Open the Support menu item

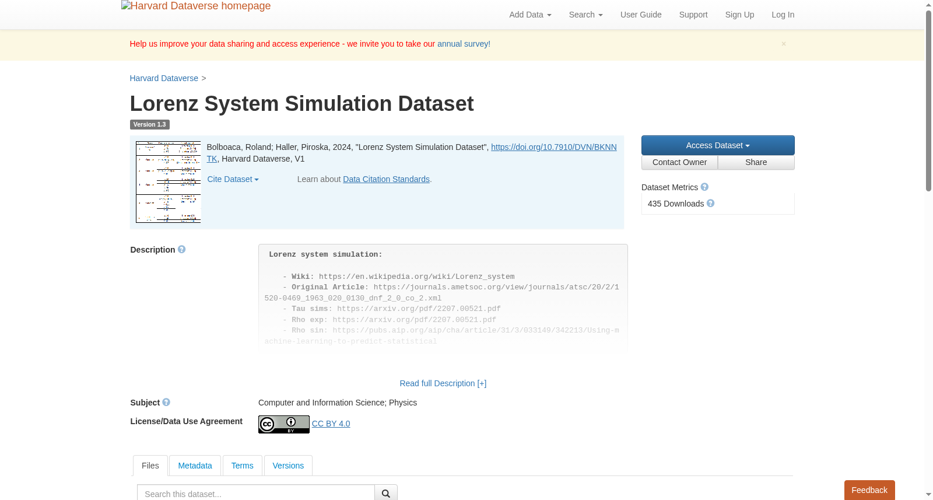(693, 15)
